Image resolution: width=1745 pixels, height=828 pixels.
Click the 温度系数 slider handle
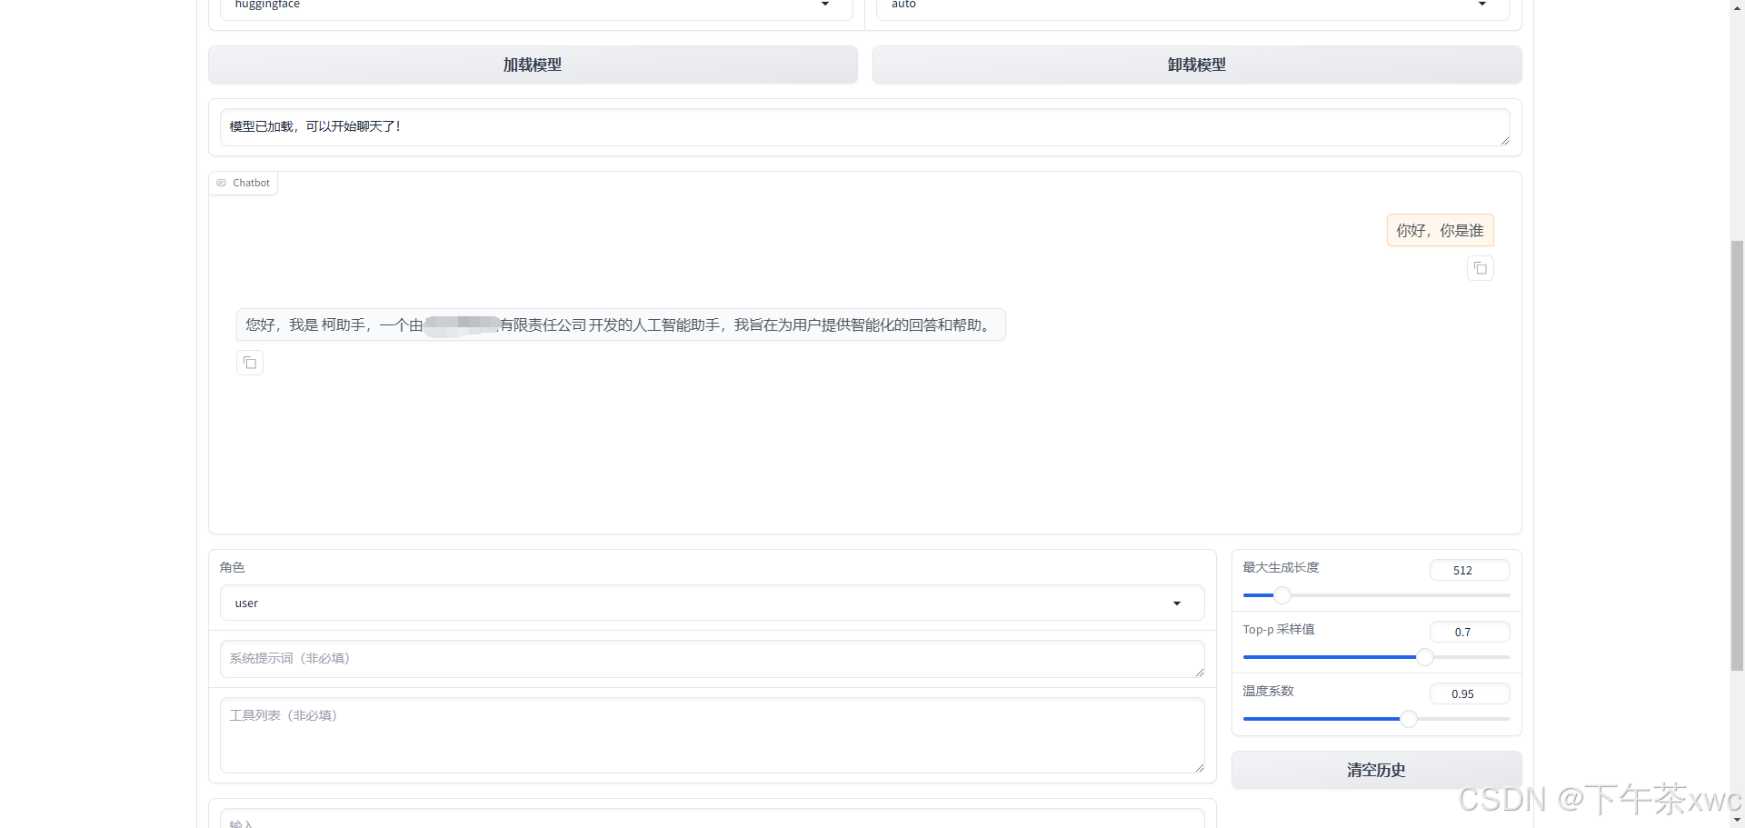coord(1408,718)
